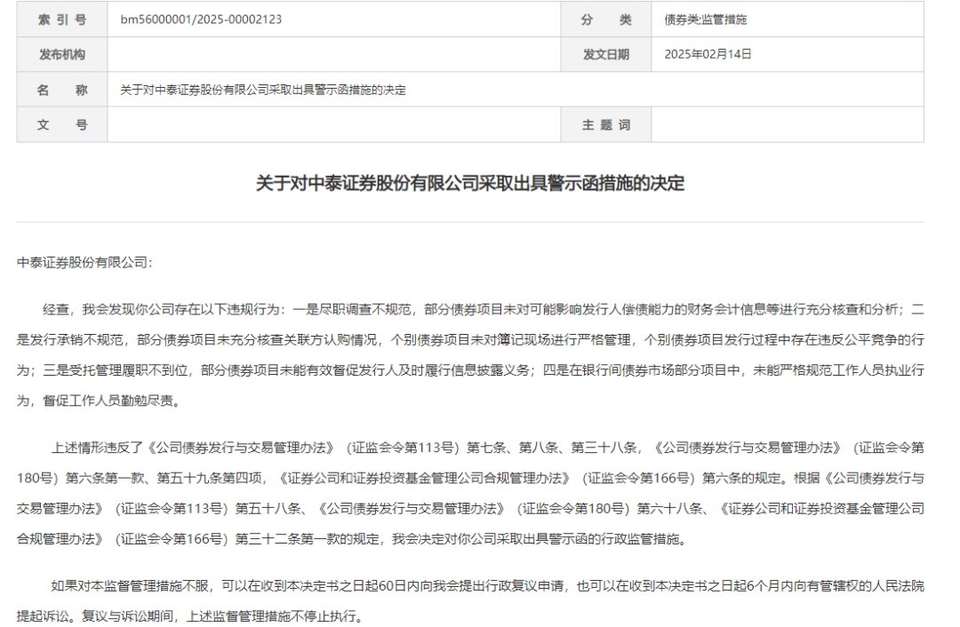Screen dimensions: 960x627
Task: Click the 名称 label cell
Action: click(62, 90)
